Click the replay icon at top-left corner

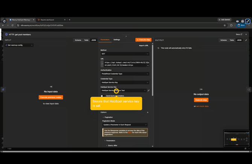point(4,21)
